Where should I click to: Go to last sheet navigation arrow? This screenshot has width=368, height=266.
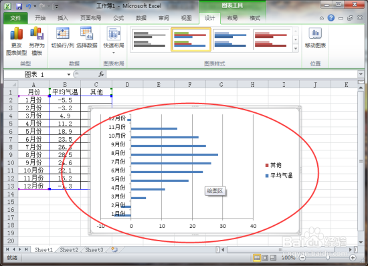(x=27, y=249)
